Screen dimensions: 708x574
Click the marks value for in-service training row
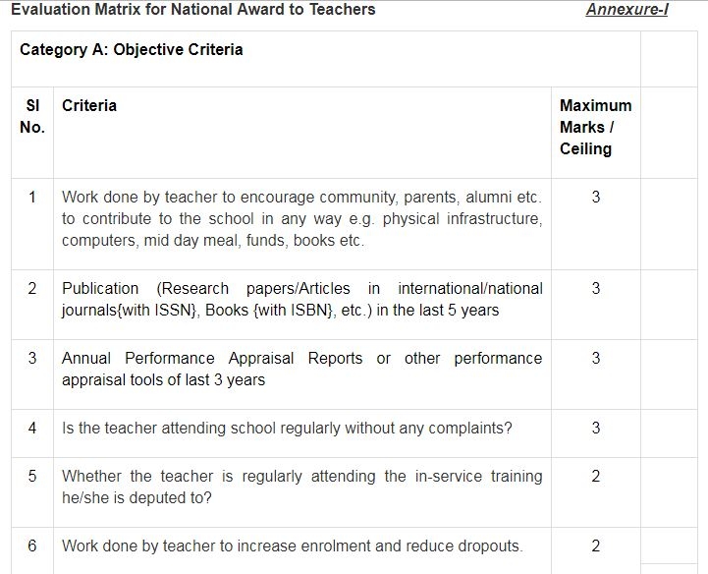click(596, 476)
